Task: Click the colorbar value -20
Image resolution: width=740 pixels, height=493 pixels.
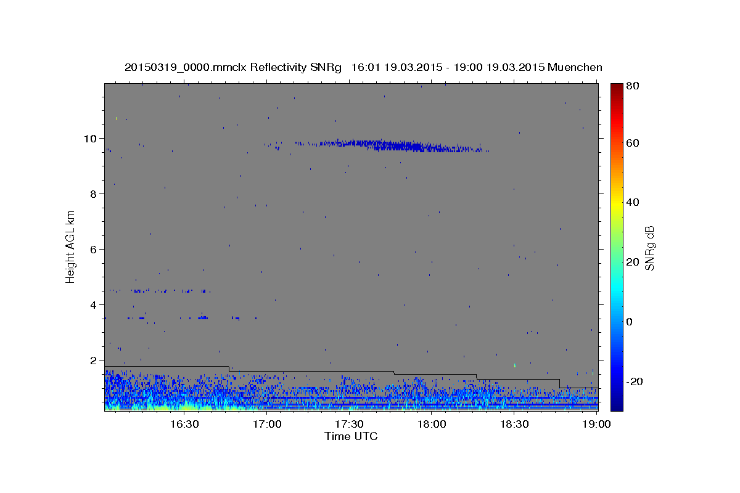Action: [x=633, y=381]
